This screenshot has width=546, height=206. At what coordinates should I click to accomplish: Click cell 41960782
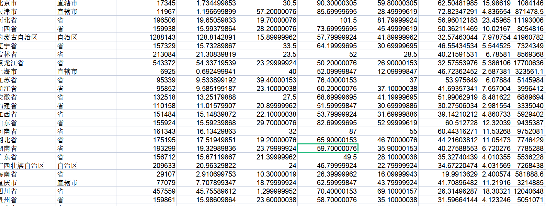[528, 37]
